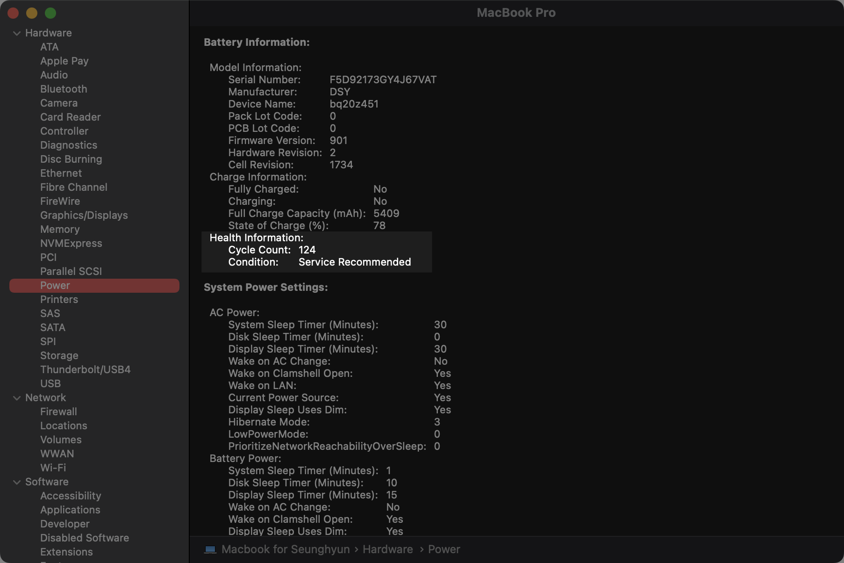Viewport: 844px width, 563px height.
Task: Click the MacBook Pro window title
Action: [x=516, y=13]
